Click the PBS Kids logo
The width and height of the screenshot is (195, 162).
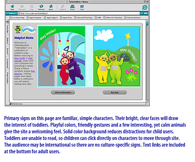pyautogui.click(x=18, y=29)
